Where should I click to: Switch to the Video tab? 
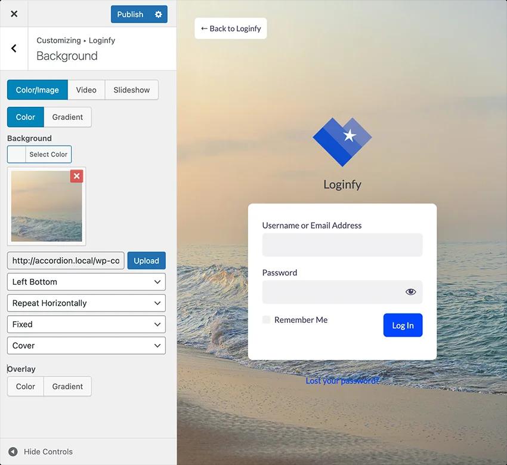(85, 90)
